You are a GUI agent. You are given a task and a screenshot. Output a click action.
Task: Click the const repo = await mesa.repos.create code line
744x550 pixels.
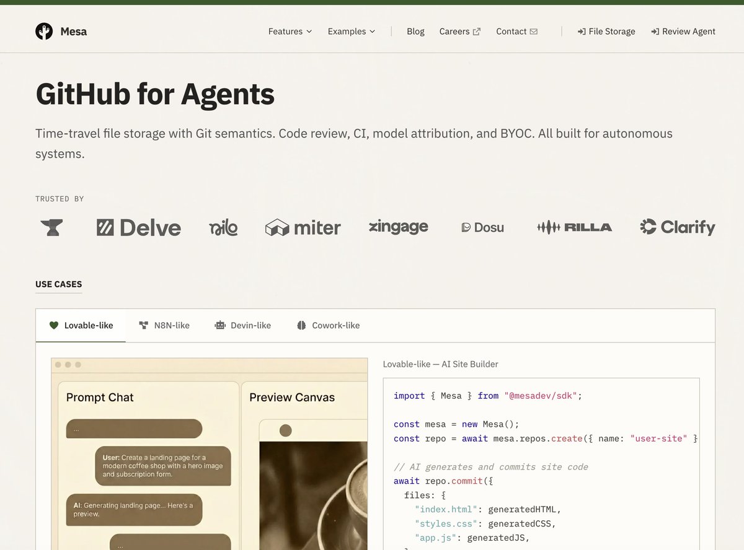(546, 439)
